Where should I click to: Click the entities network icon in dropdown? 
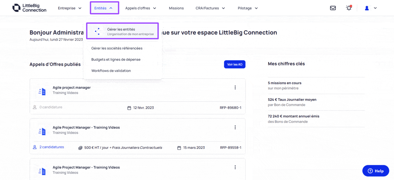coord(97,31)
